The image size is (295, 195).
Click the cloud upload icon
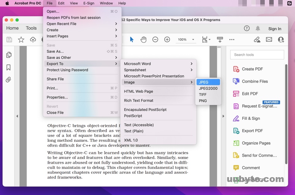[33, 39]
